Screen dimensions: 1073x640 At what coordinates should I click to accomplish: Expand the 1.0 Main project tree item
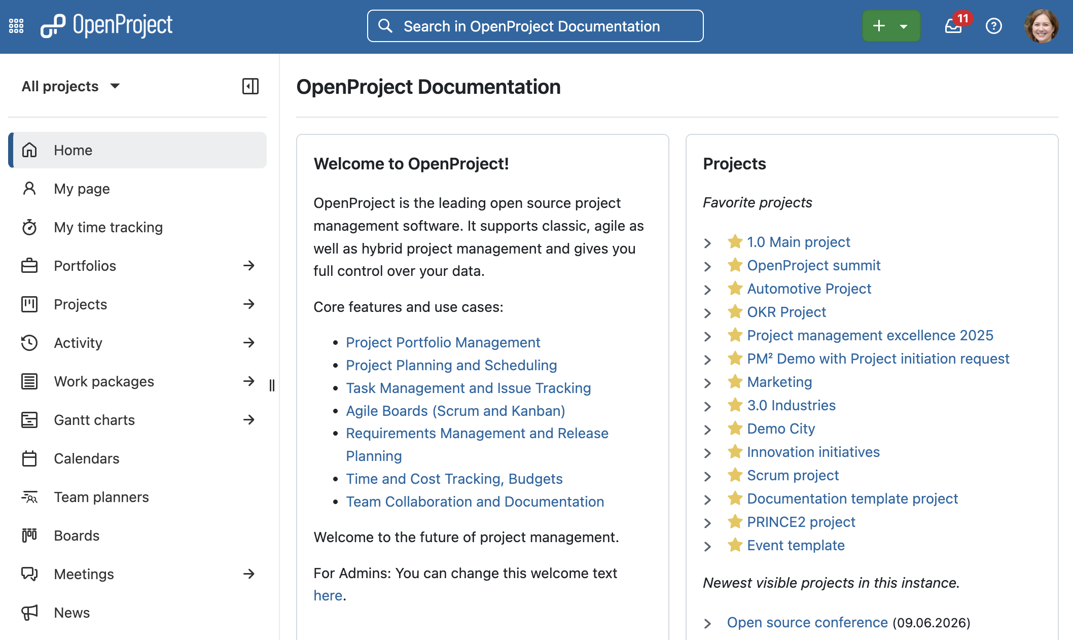click(x=708, y=243)
